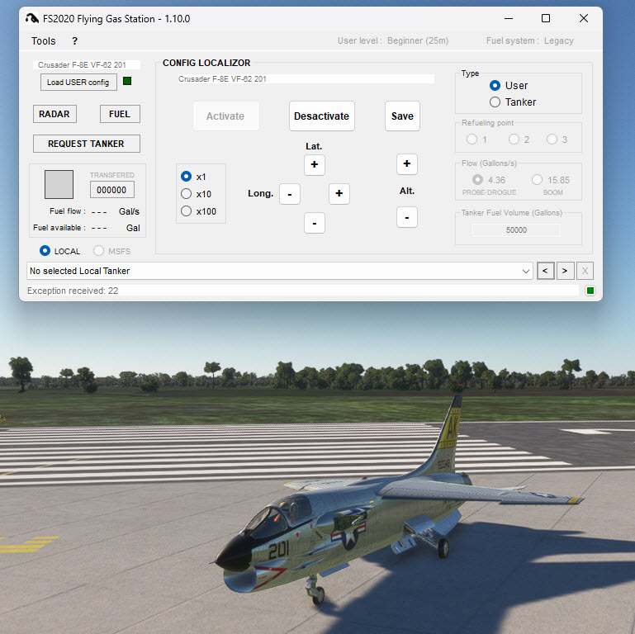Image resolution: width=635 pixels, height=634 pixels.
Task: Click the 'Fuel system : Legacy' text
Action: (x=529, y=40)
